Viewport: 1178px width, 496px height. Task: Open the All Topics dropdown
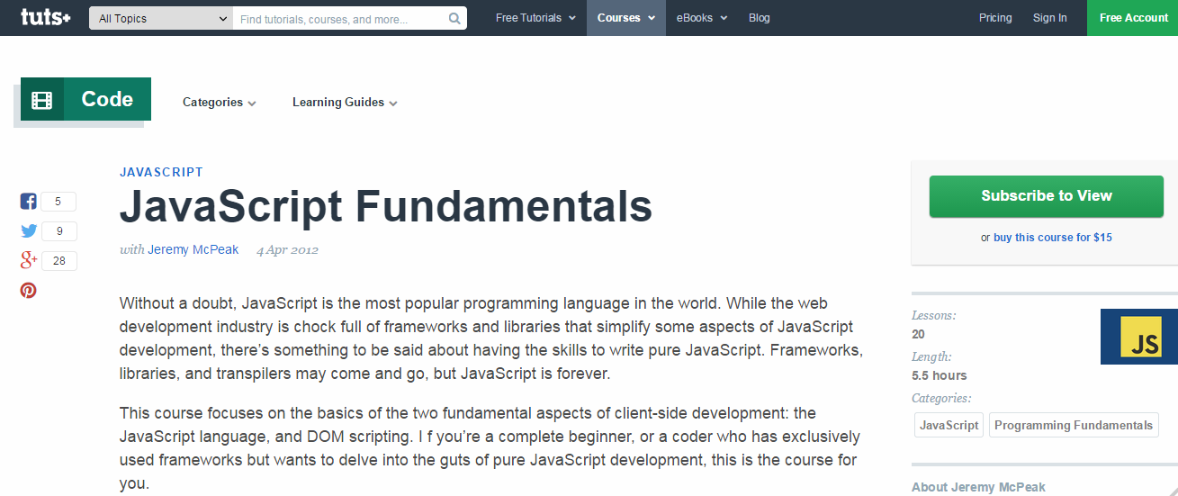[x=161, y=18]
